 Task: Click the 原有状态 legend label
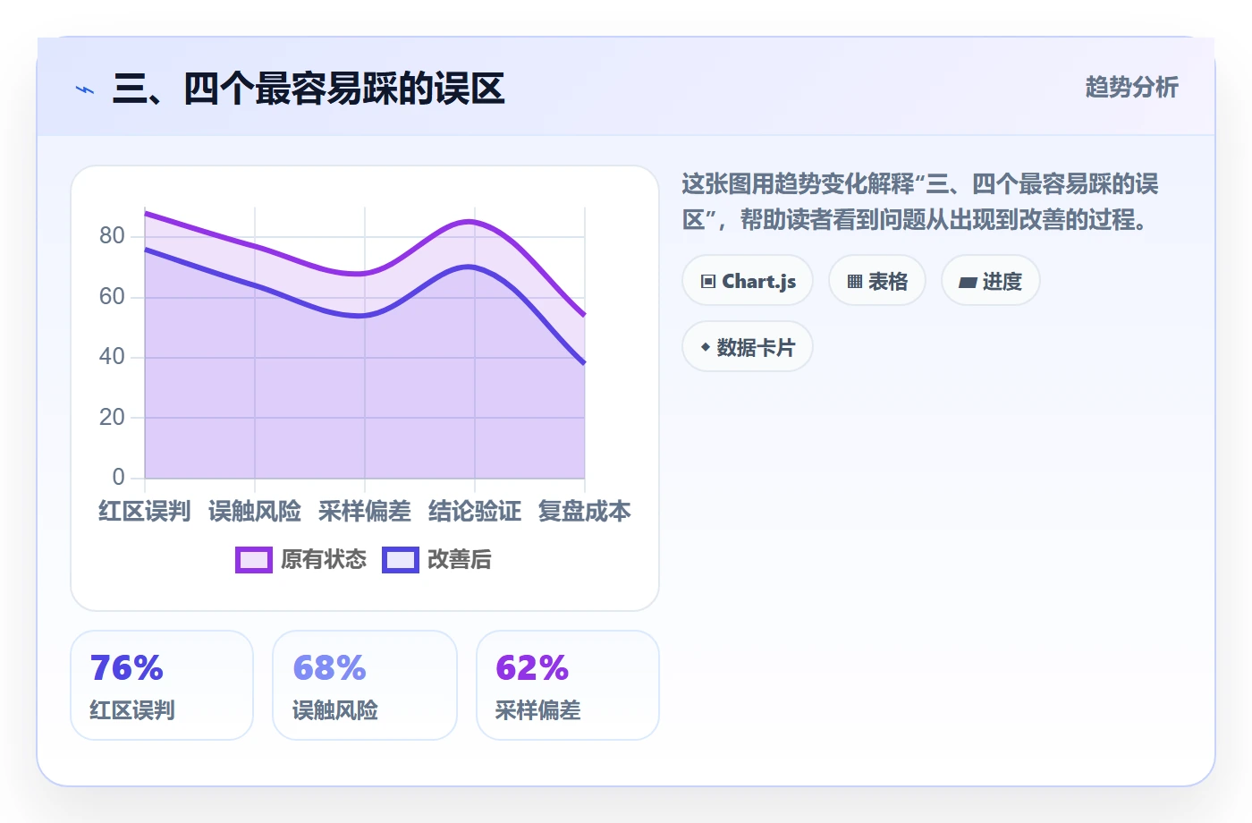click(324, 560)
